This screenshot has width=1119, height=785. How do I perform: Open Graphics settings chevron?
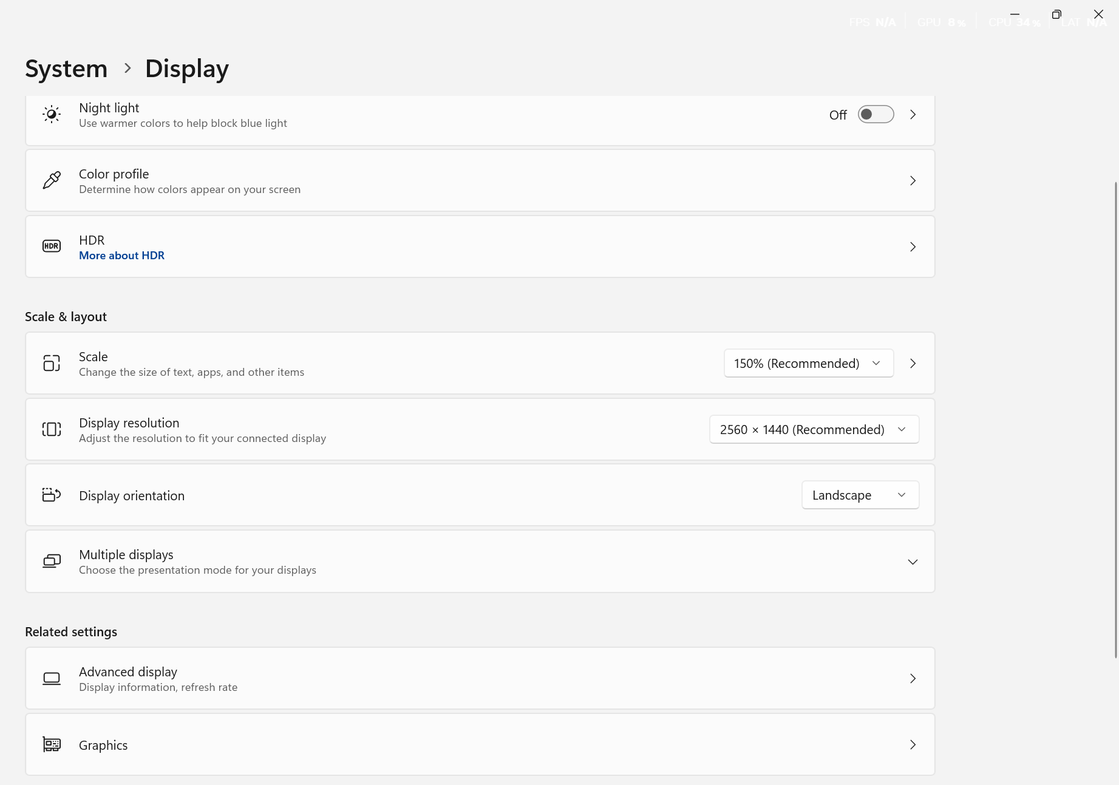913,744
